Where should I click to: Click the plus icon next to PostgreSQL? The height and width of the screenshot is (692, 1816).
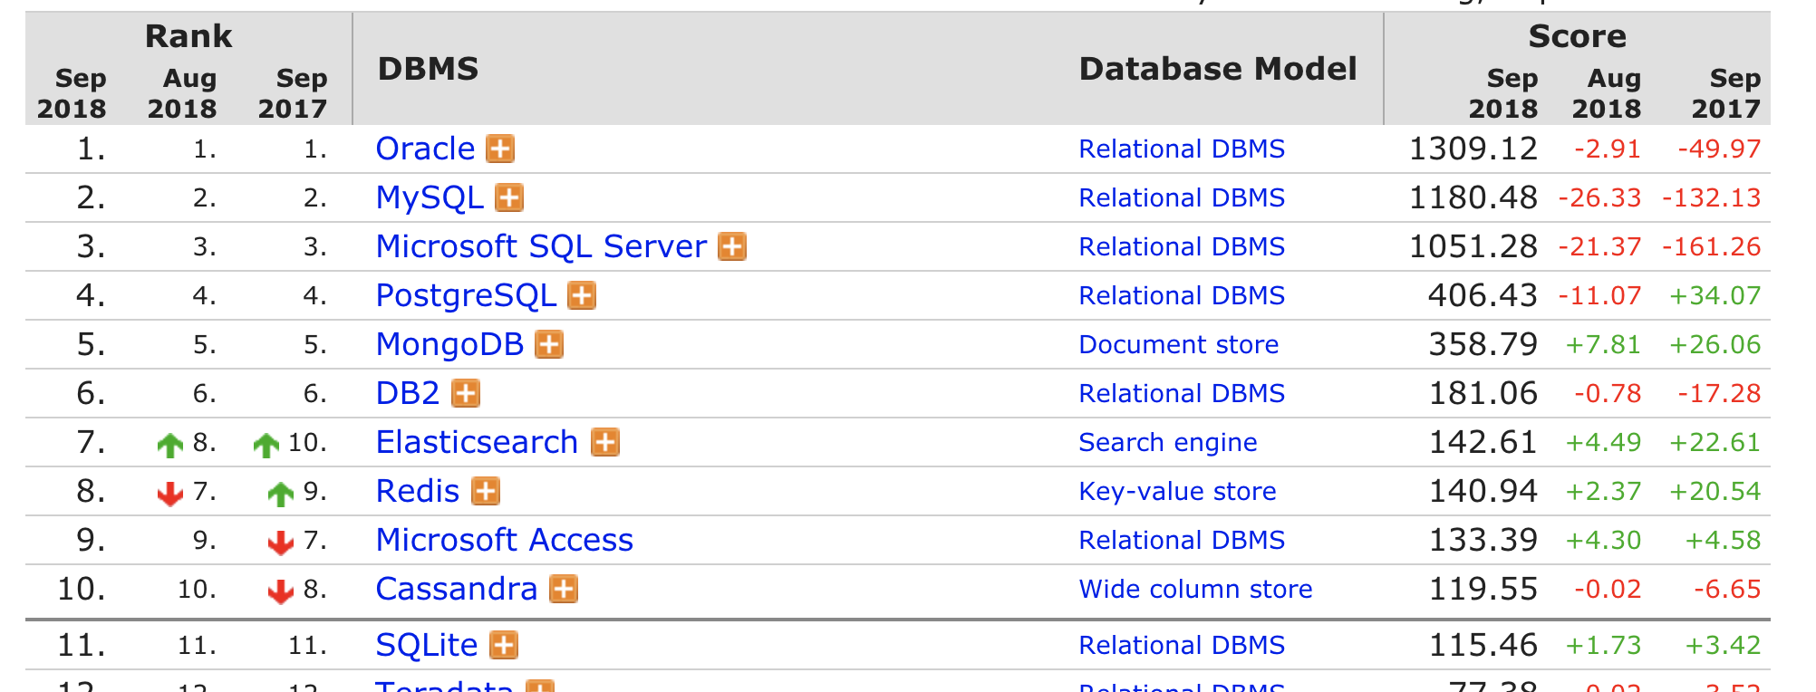[x=582, y=295]
